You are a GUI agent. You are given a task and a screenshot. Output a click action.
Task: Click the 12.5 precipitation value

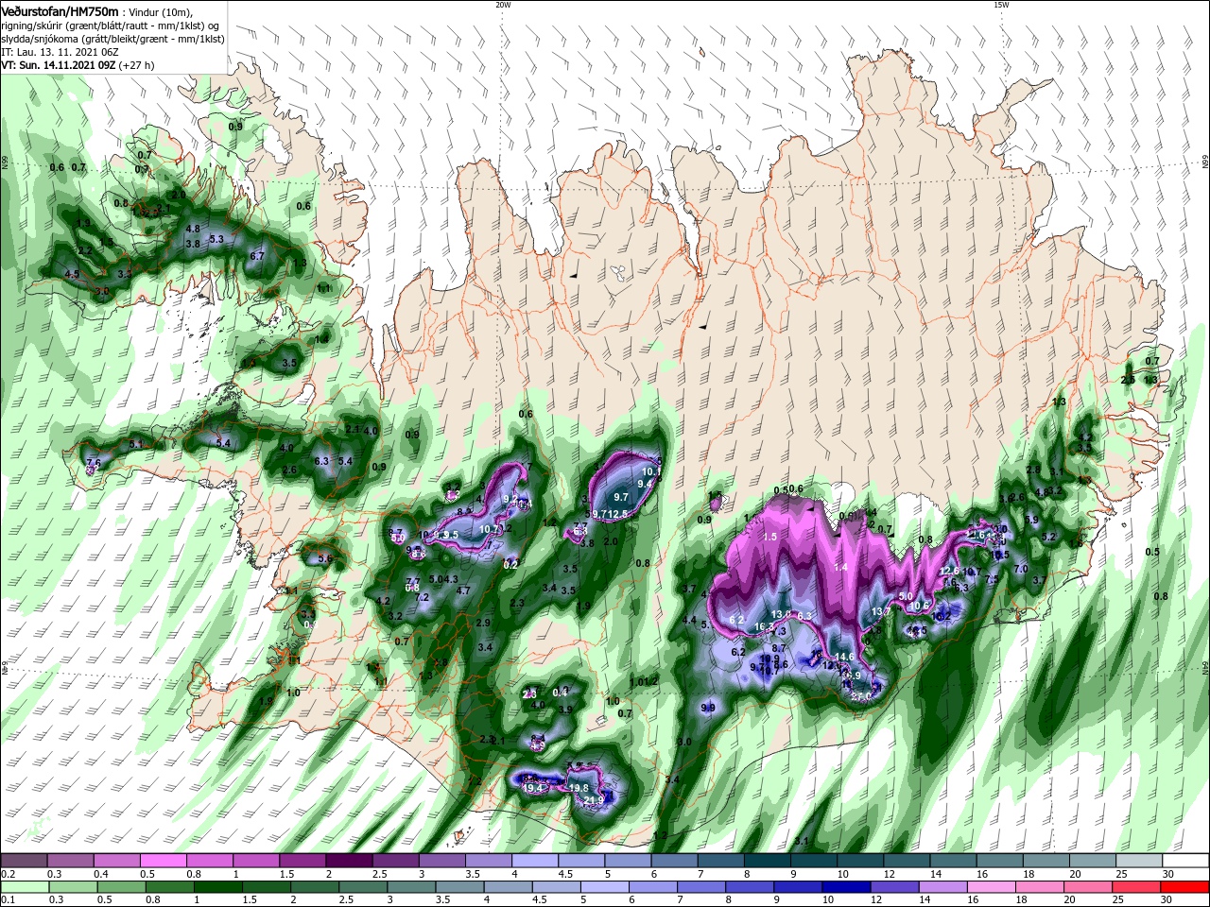point(617,514)
